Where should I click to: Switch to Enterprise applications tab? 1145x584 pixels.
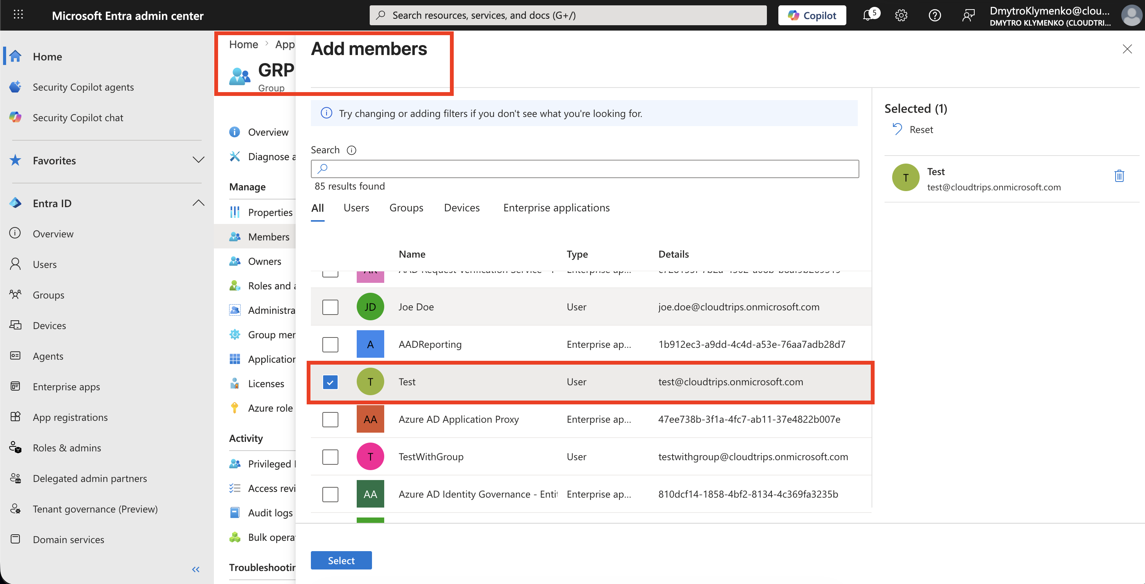556,208
